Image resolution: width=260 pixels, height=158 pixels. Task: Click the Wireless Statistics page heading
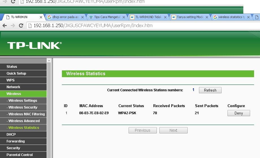tap(86, 73)
